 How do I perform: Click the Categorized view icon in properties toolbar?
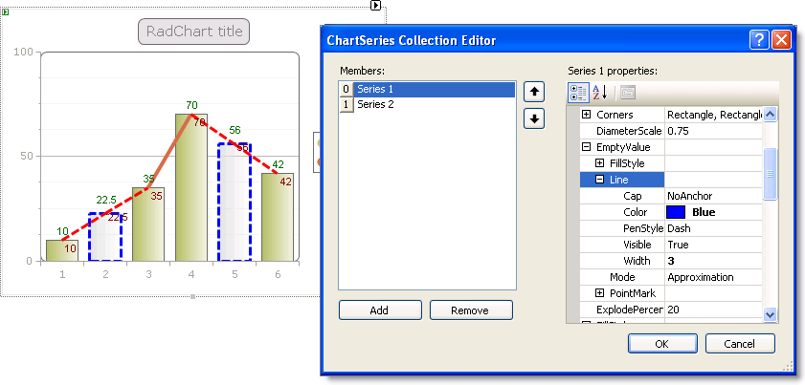[x=578, y=93]
